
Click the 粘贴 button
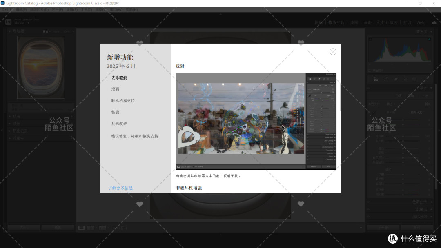(x=58, y=228)
